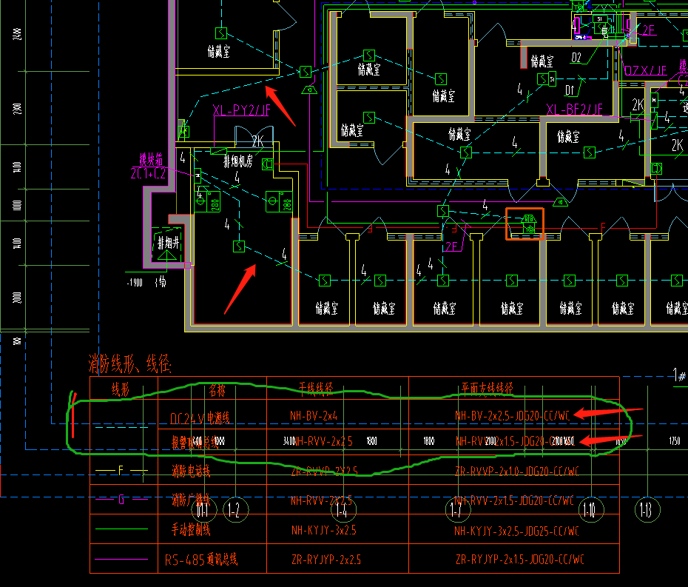This screenshot has width=688, height=587.
Task: Select the DC24V电源线 table cell
Action: click(x=200, y=418)
